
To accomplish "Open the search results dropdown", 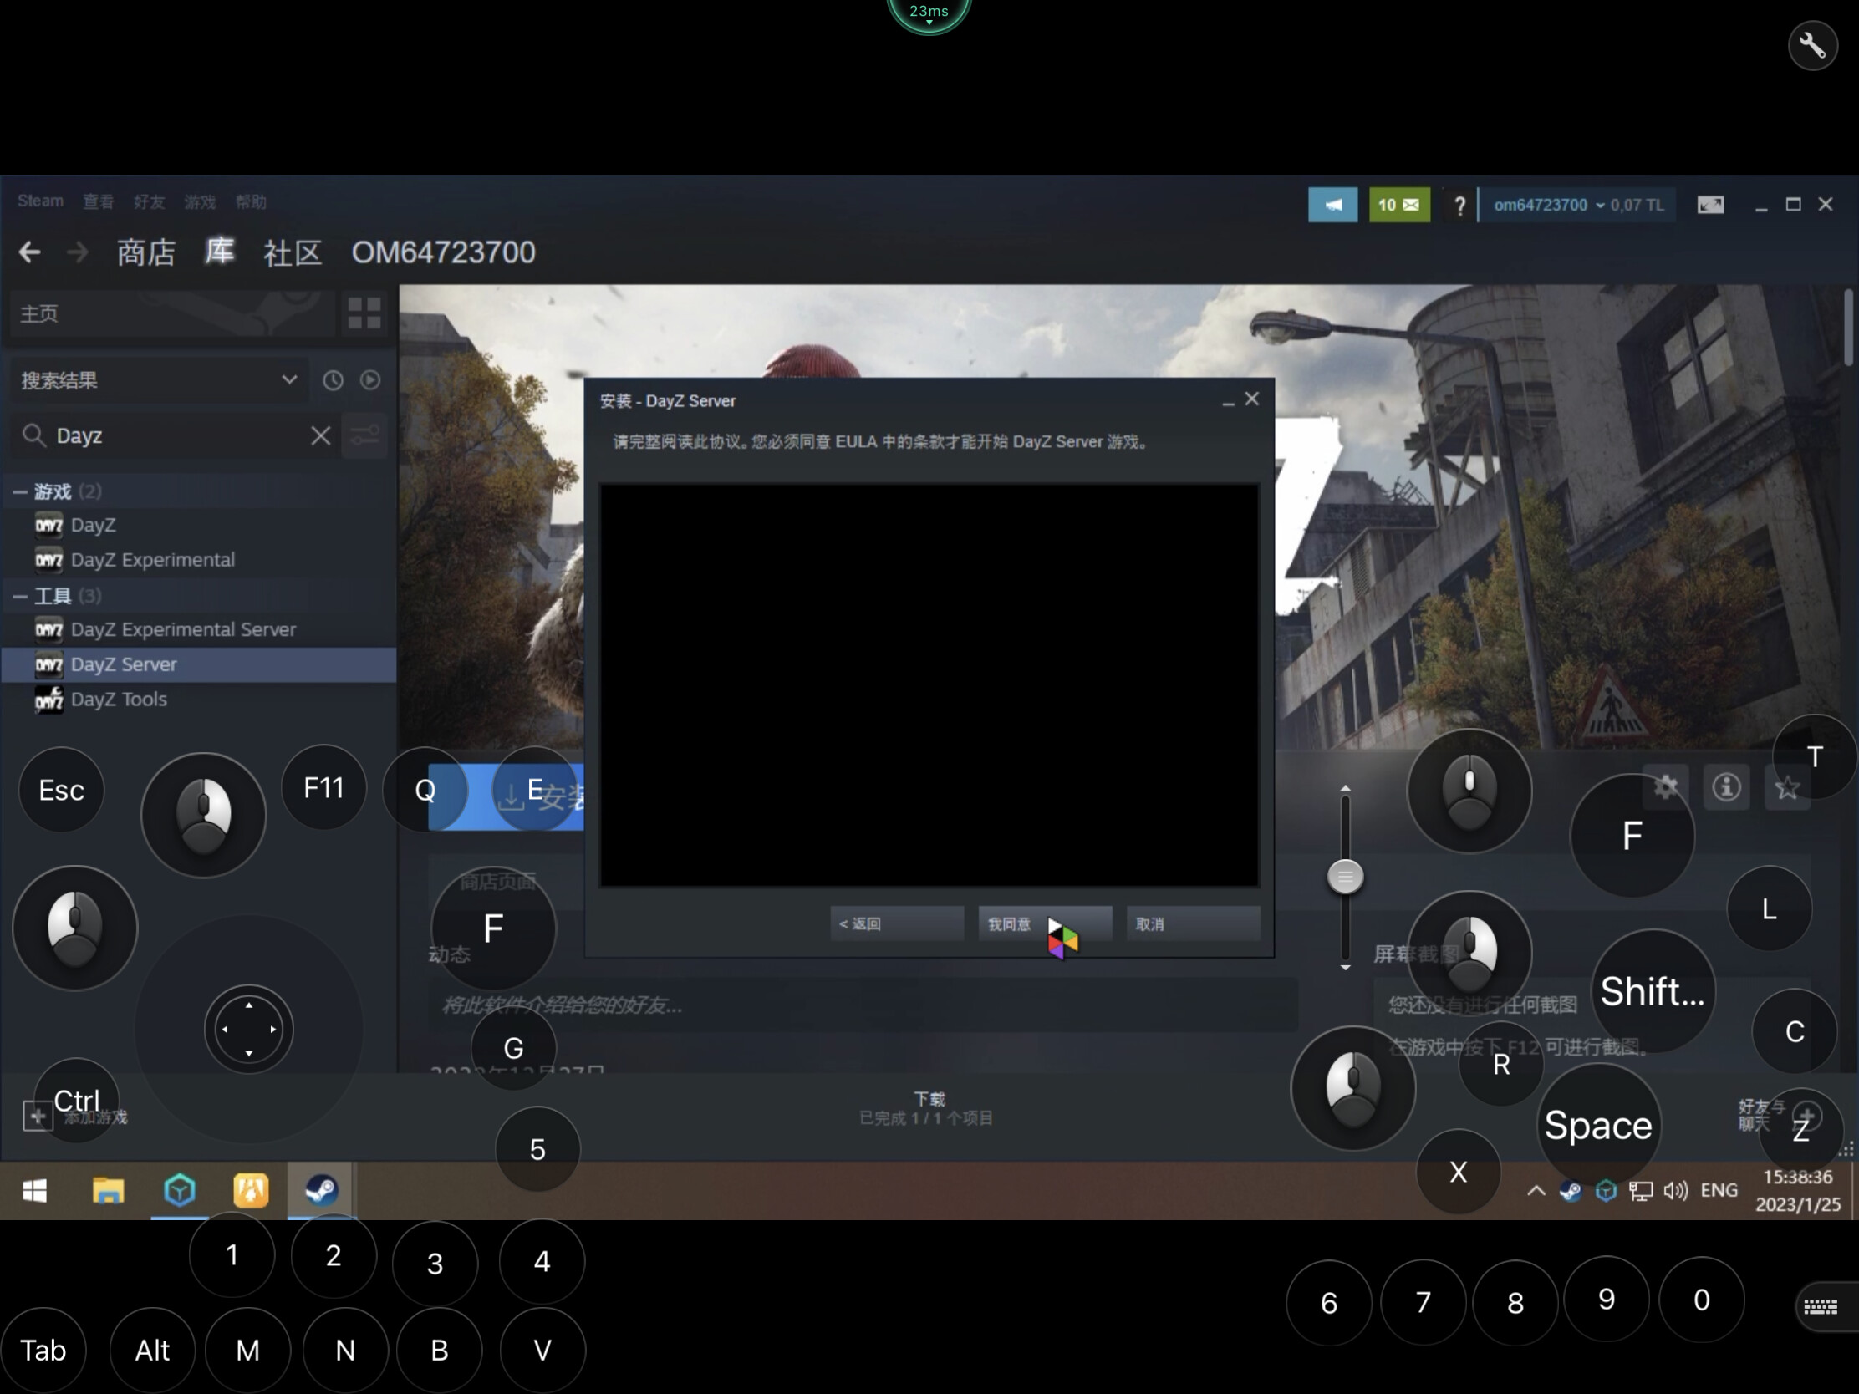I will click(158, 379).
